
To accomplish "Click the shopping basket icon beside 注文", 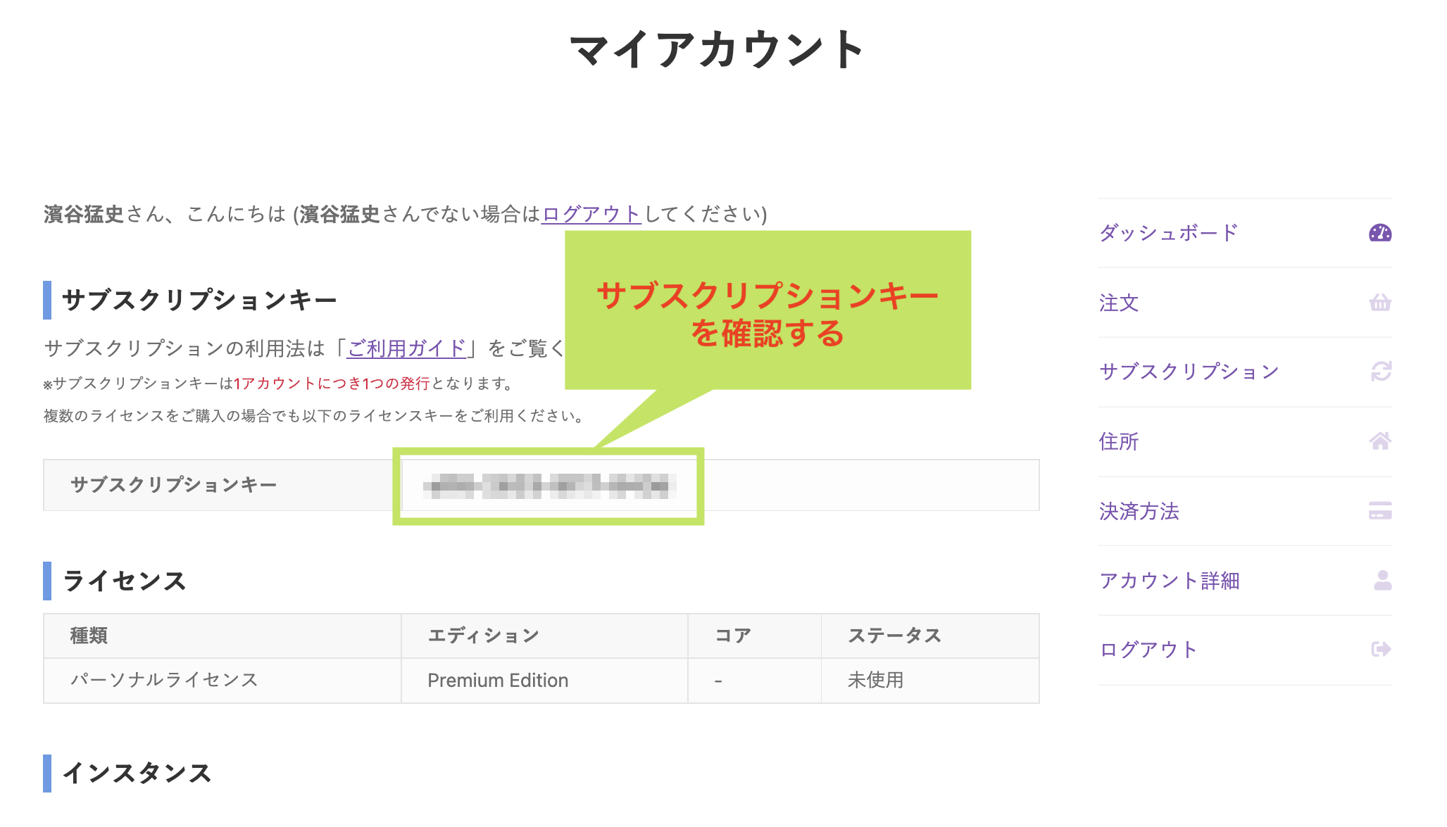I will point(1379,303).
